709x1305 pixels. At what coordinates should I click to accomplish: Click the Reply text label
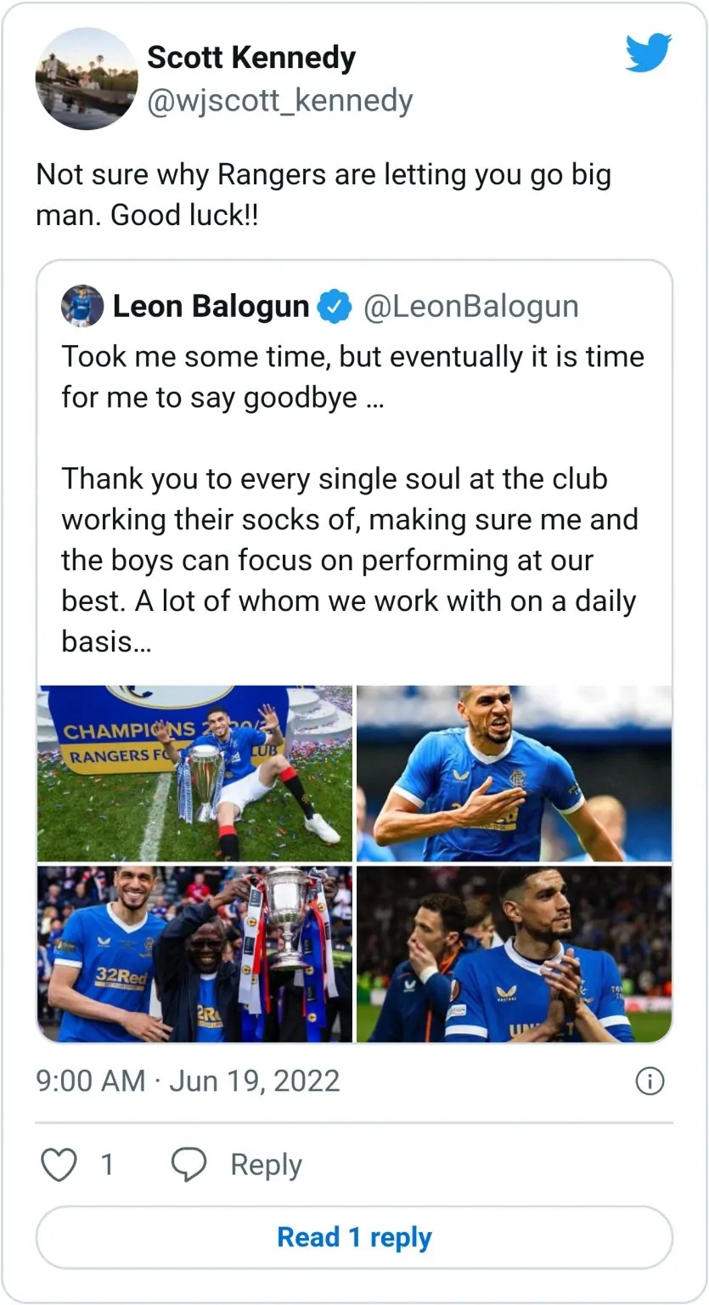(x=266, y=1164)
